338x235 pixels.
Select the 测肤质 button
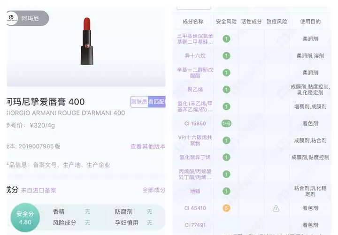pos(139,102)
